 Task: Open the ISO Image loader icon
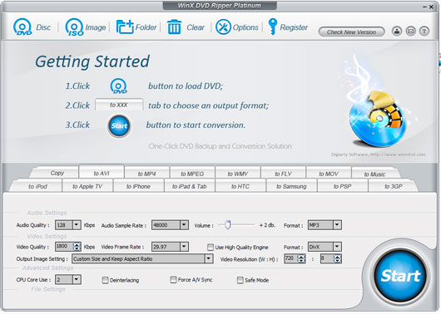[74, 27]
